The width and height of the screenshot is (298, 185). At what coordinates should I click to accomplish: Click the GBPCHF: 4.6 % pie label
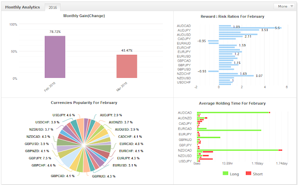click(x=43, y=166)
